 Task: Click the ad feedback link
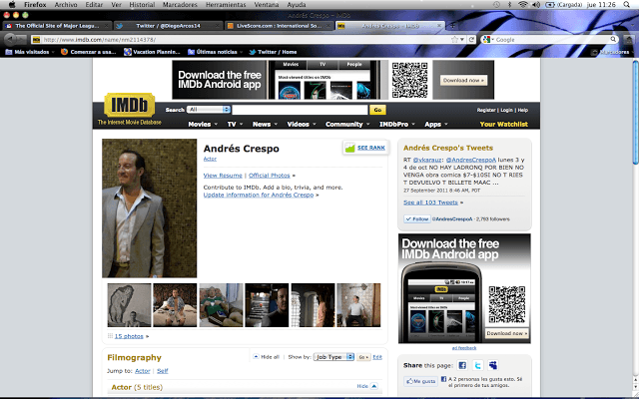pos(464,348)
